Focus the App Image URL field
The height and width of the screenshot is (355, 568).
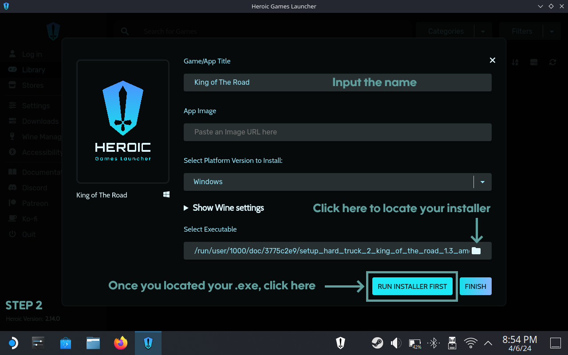coord(337,132)
